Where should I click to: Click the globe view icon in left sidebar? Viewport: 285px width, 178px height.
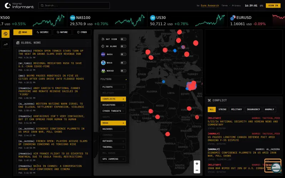[6, 34]
